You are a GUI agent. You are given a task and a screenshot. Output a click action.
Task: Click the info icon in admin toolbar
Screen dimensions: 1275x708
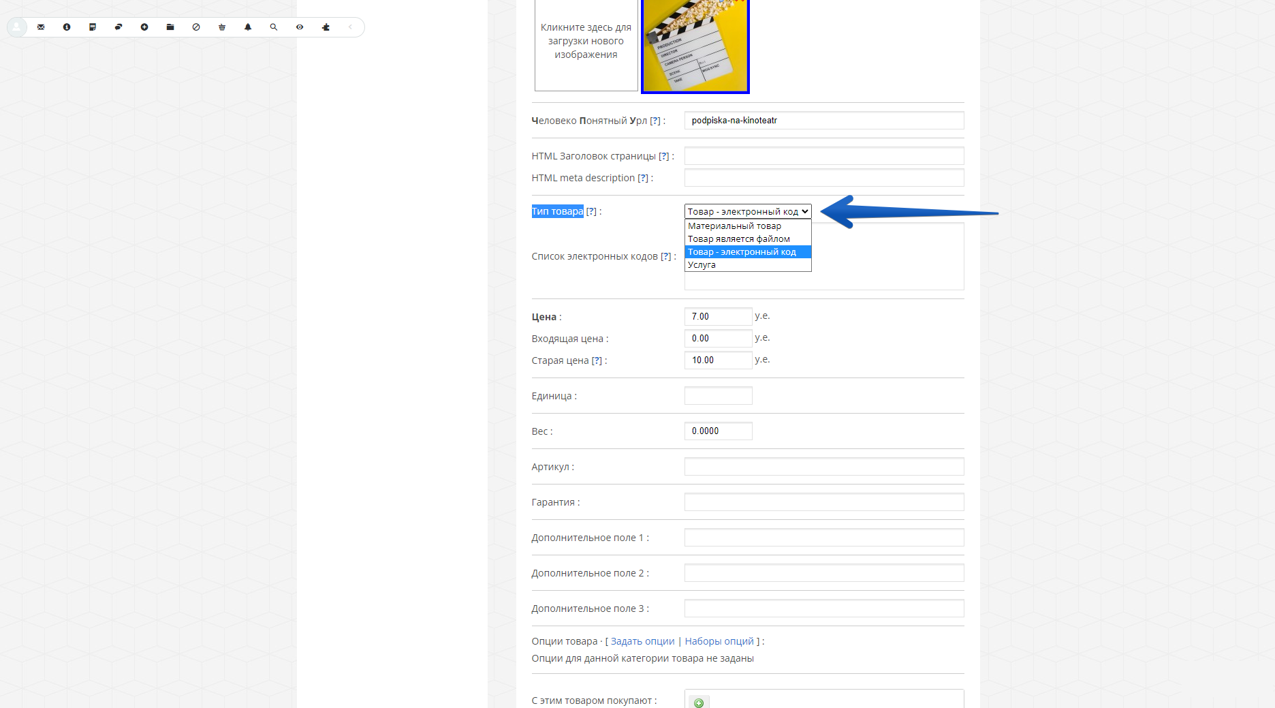(67, 27)
